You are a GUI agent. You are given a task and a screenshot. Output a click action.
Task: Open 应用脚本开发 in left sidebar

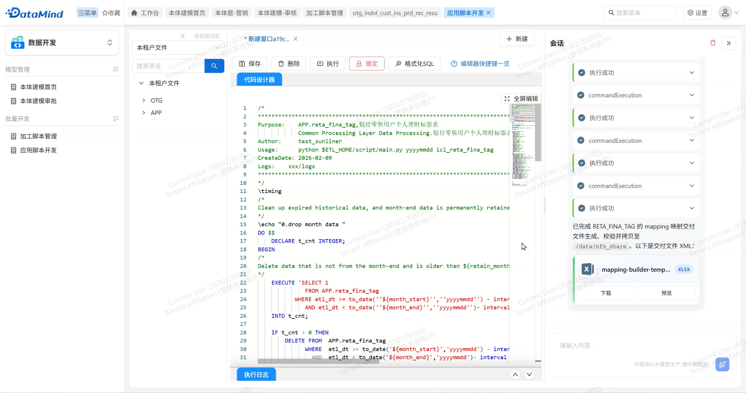[38, 150]
